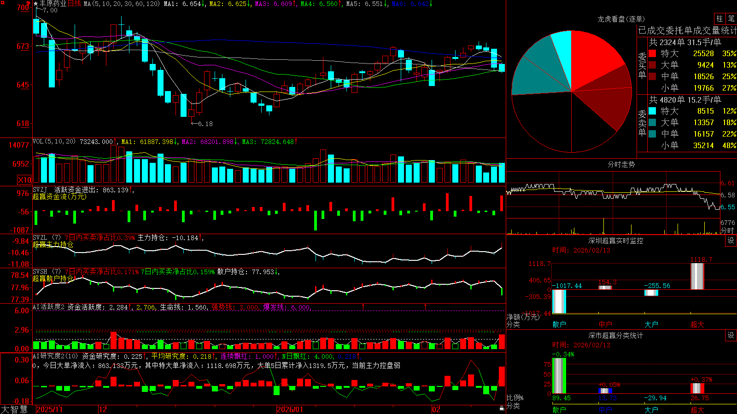Click the AI活跃度2 indicator label
Screen dimensions: 737x414
tap(49, 307)
